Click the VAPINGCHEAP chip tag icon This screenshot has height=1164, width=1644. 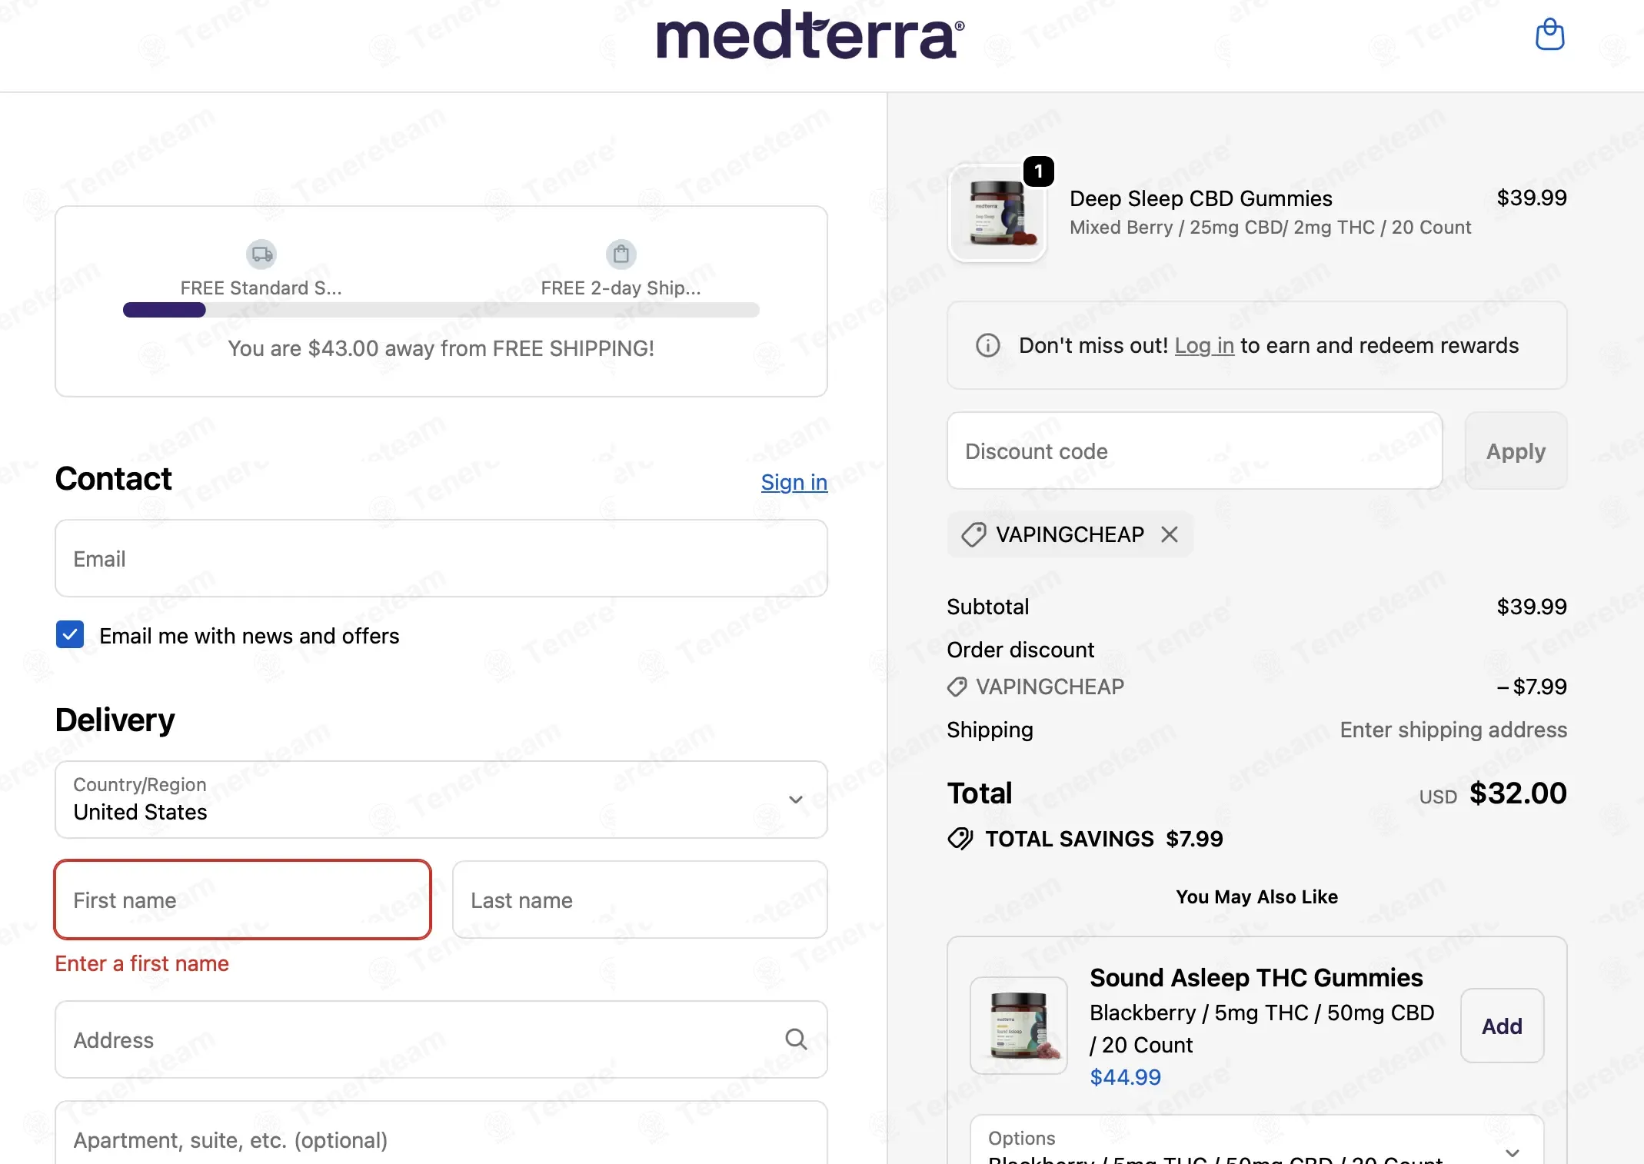[973, 534]
